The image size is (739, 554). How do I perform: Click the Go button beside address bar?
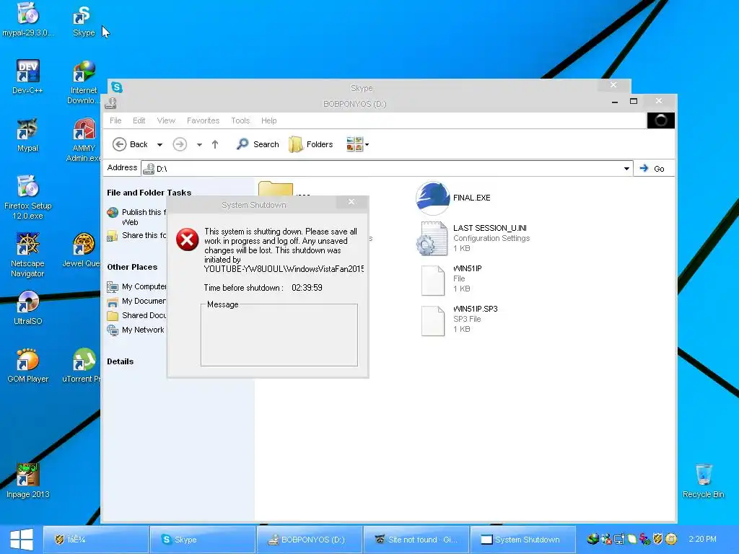[652, 169]
